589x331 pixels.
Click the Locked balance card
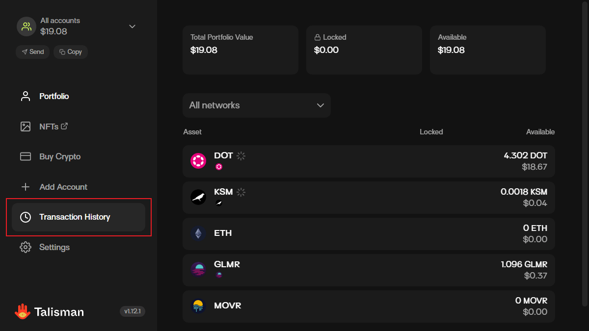click(364, 50)
